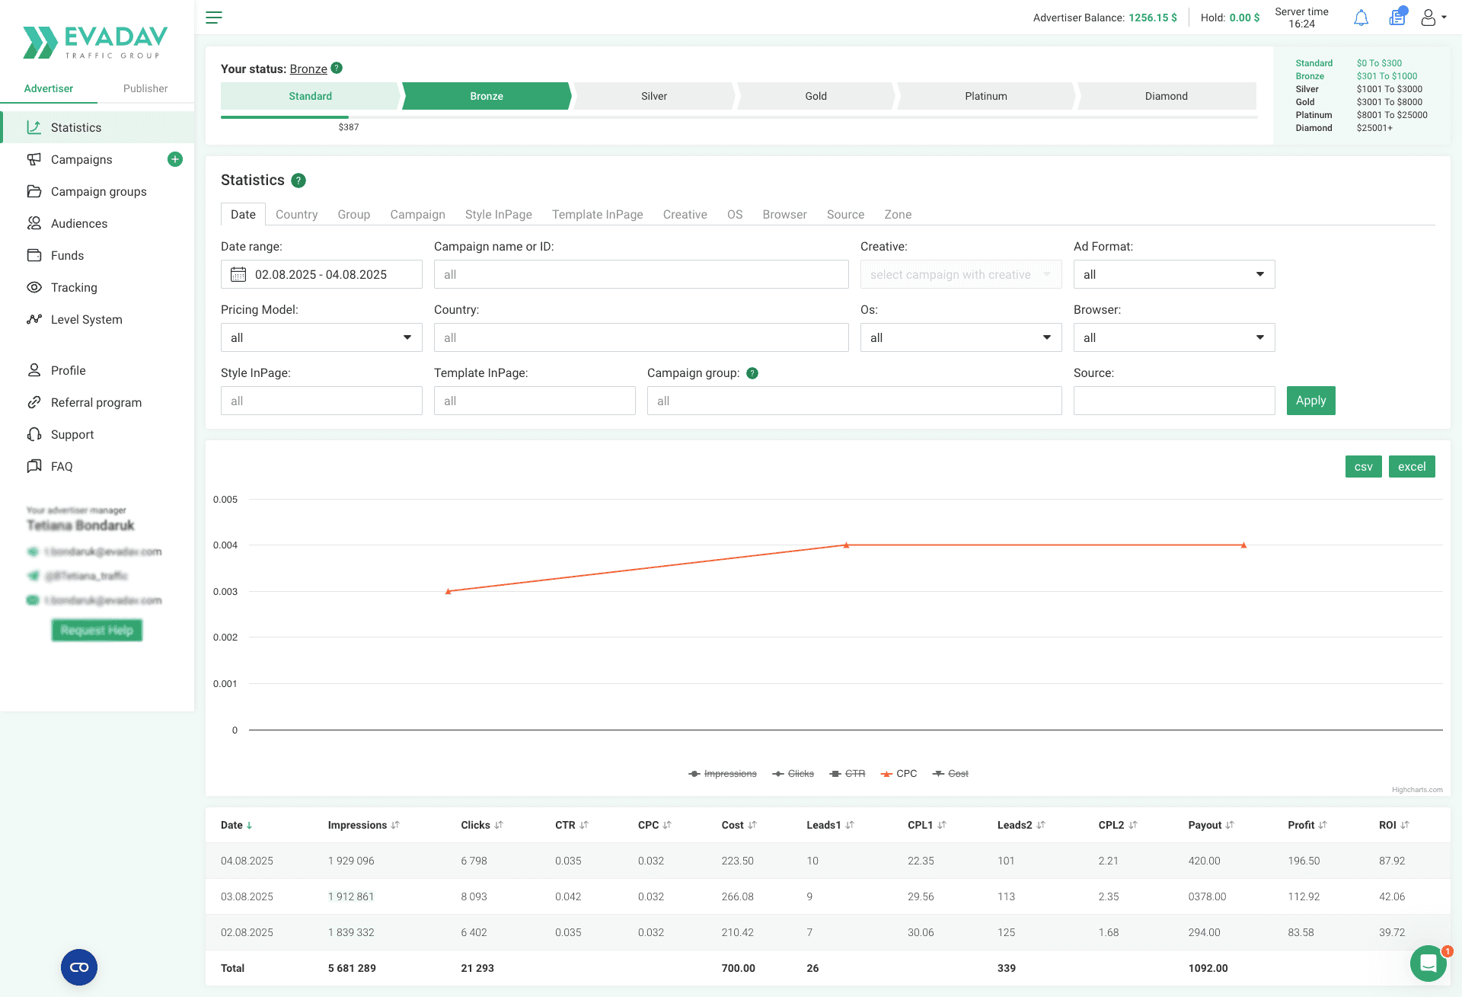The width and height of the screenshot is (1462, 997).
Task: Export statistics as csv
Action: coord(1363,467)
